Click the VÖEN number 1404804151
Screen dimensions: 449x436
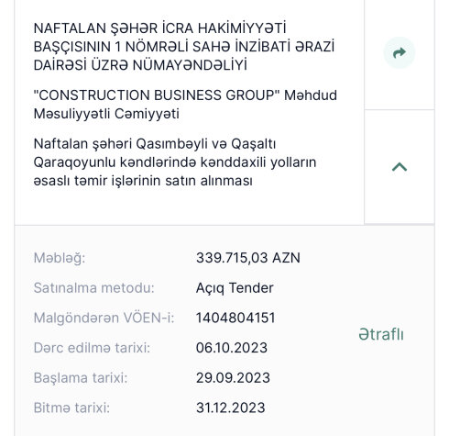(235, 318)
